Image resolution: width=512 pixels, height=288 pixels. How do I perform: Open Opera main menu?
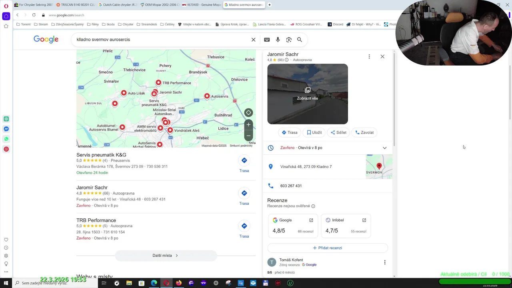6,6
